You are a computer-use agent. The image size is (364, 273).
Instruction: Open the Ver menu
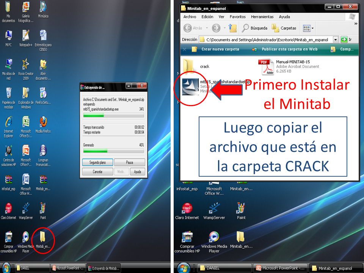pos(221,17)
